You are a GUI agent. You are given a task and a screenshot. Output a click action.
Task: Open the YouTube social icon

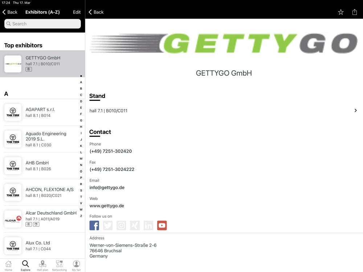coord(162,225)
